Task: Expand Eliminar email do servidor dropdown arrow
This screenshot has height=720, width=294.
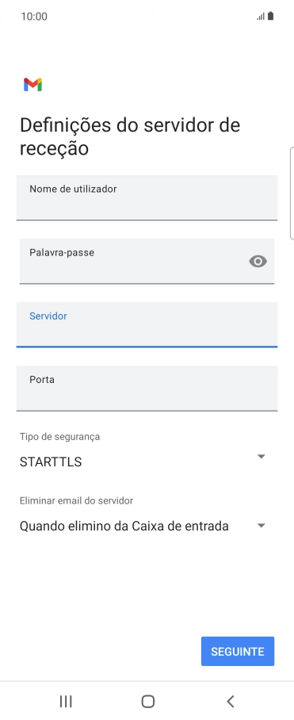Action: pyautogui.click(x=261, y=525)
